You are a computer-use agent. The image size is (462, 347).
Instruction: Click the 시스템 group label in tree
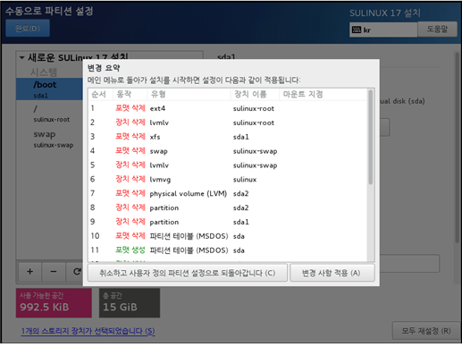coord(44,72)
